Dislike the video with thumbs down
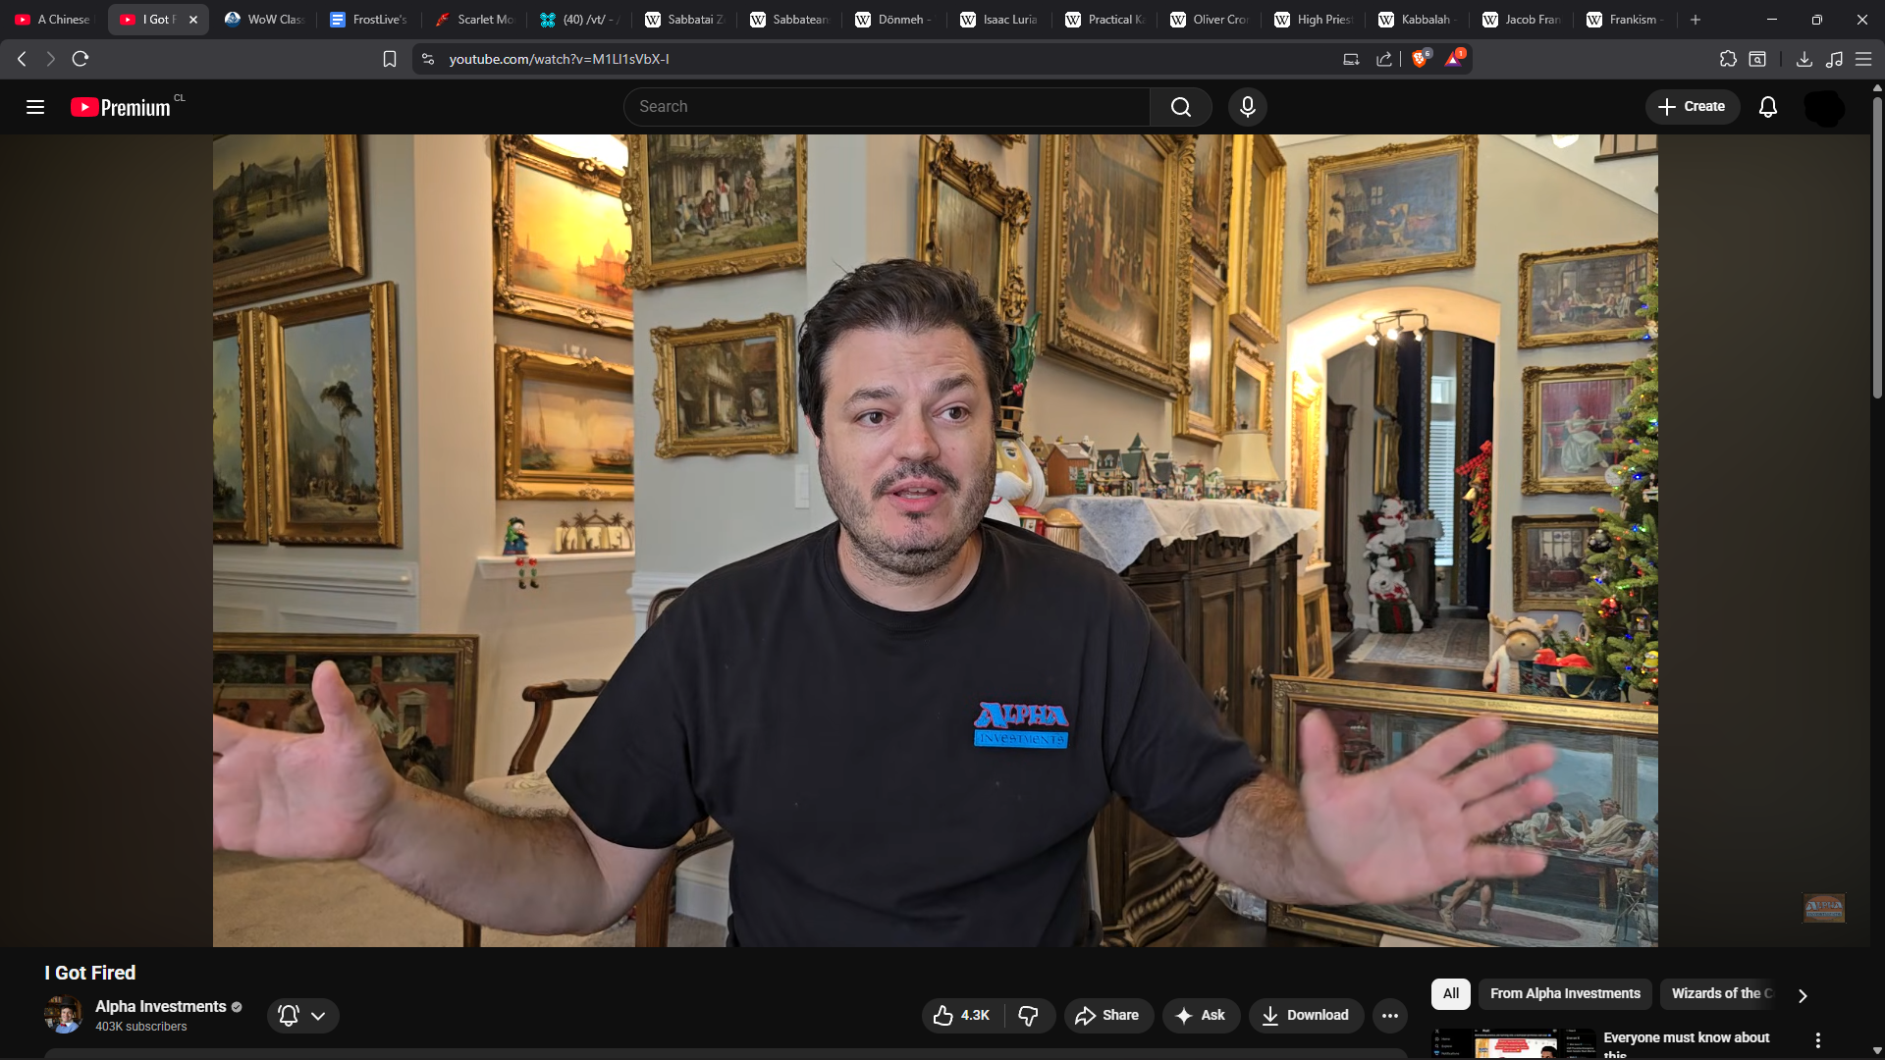This screenshot has width=1885, height=1060. point(1028,1016)
